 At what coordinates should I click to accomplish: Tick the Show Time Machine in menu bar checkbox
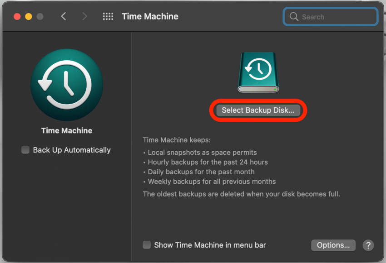point(147,245)
